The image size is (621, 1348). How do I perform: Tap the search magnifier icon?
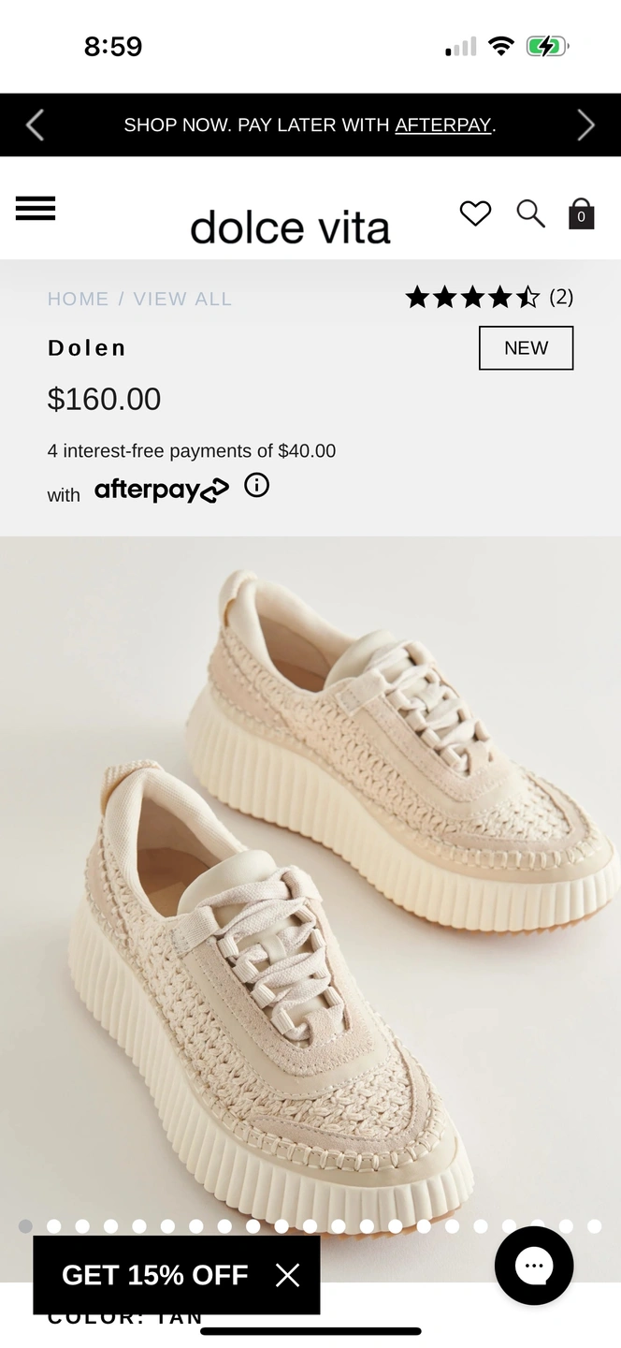(530, 213)
